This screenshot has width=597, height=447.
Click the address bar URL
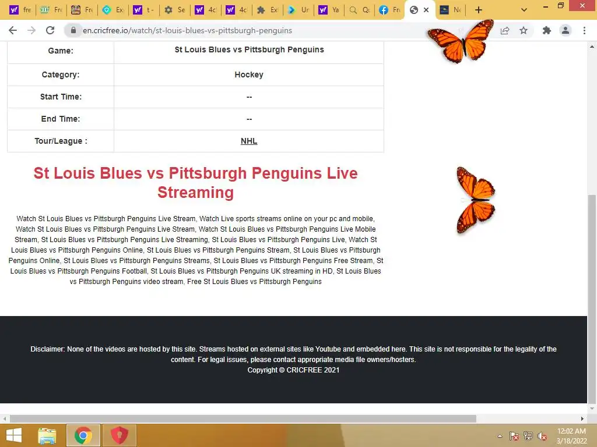pyautogui.click(x=187, y=30)
